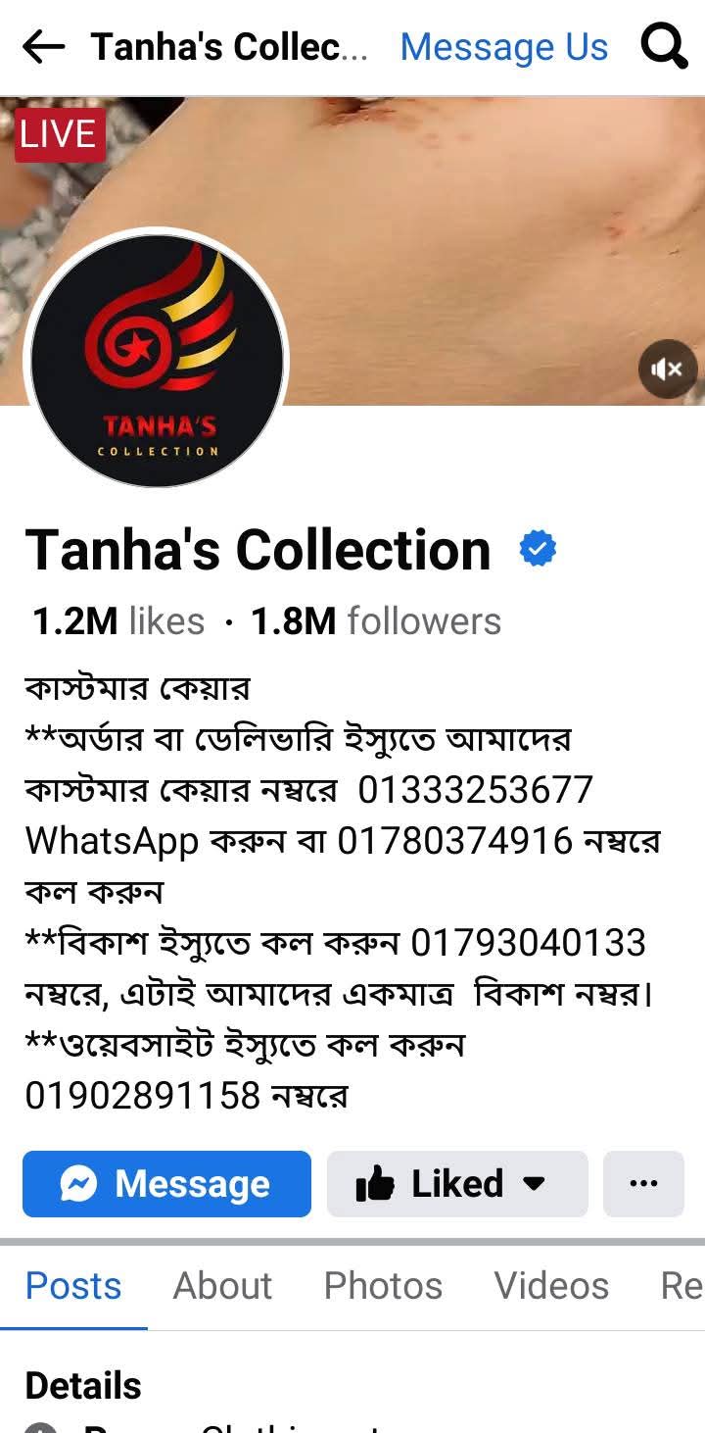The image size is (705, 1433).
Task: Select the Posts tab
Action: pos(73,1285)
